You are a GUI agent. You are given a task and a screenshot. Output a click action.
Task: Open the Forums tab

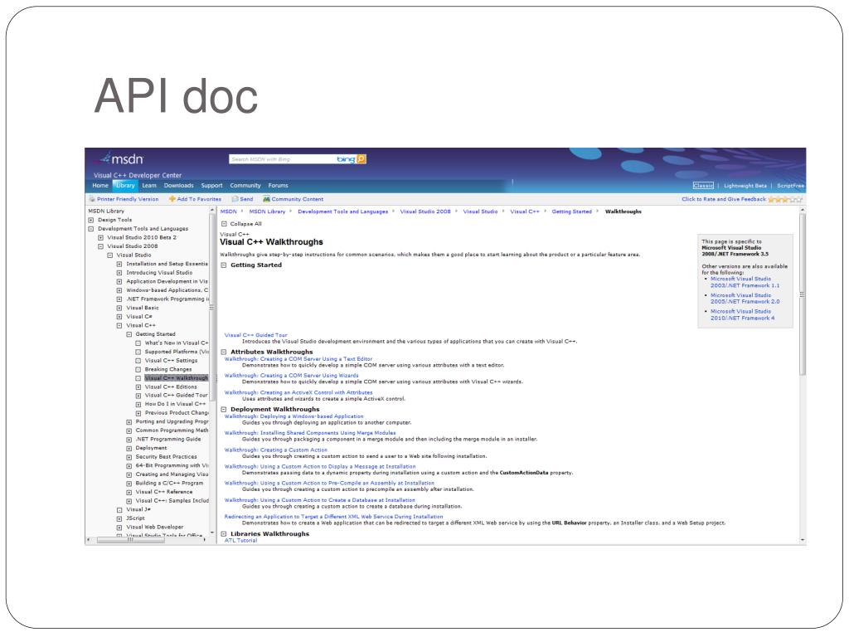279,185
